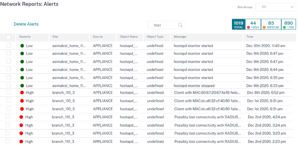Click orange dot in the MEDIUM counter

(x=264, y=28)
